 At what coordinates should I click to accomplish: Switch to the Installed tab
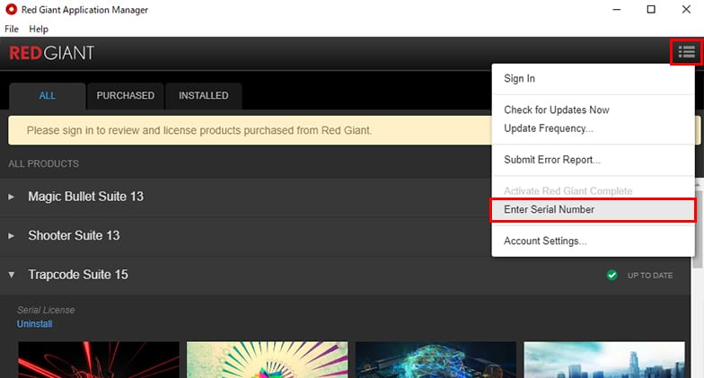tap(203, 96)
